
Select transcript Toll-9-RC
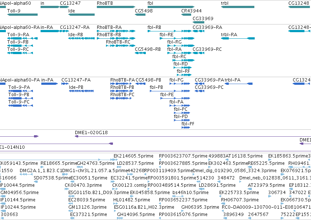click(x=20, y=53)
